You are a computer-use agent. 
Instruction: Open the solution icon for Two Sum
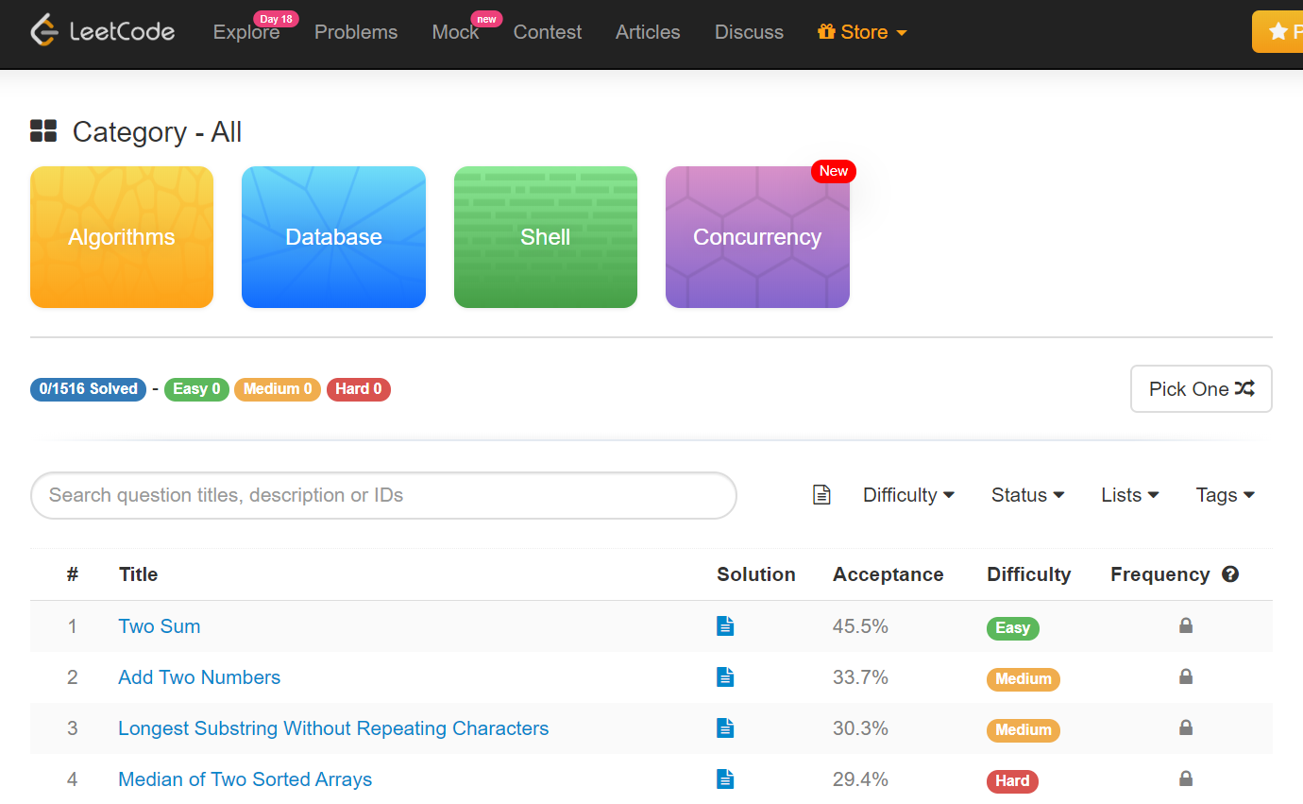[725, 625]
